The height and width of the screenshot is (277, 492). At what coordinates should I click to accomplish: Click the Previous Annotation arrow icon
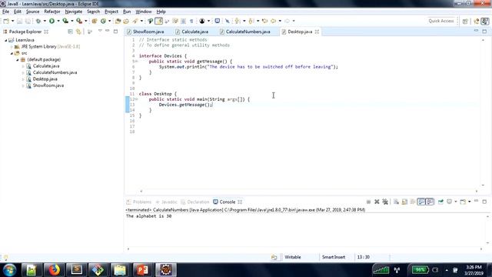(251, 21)
